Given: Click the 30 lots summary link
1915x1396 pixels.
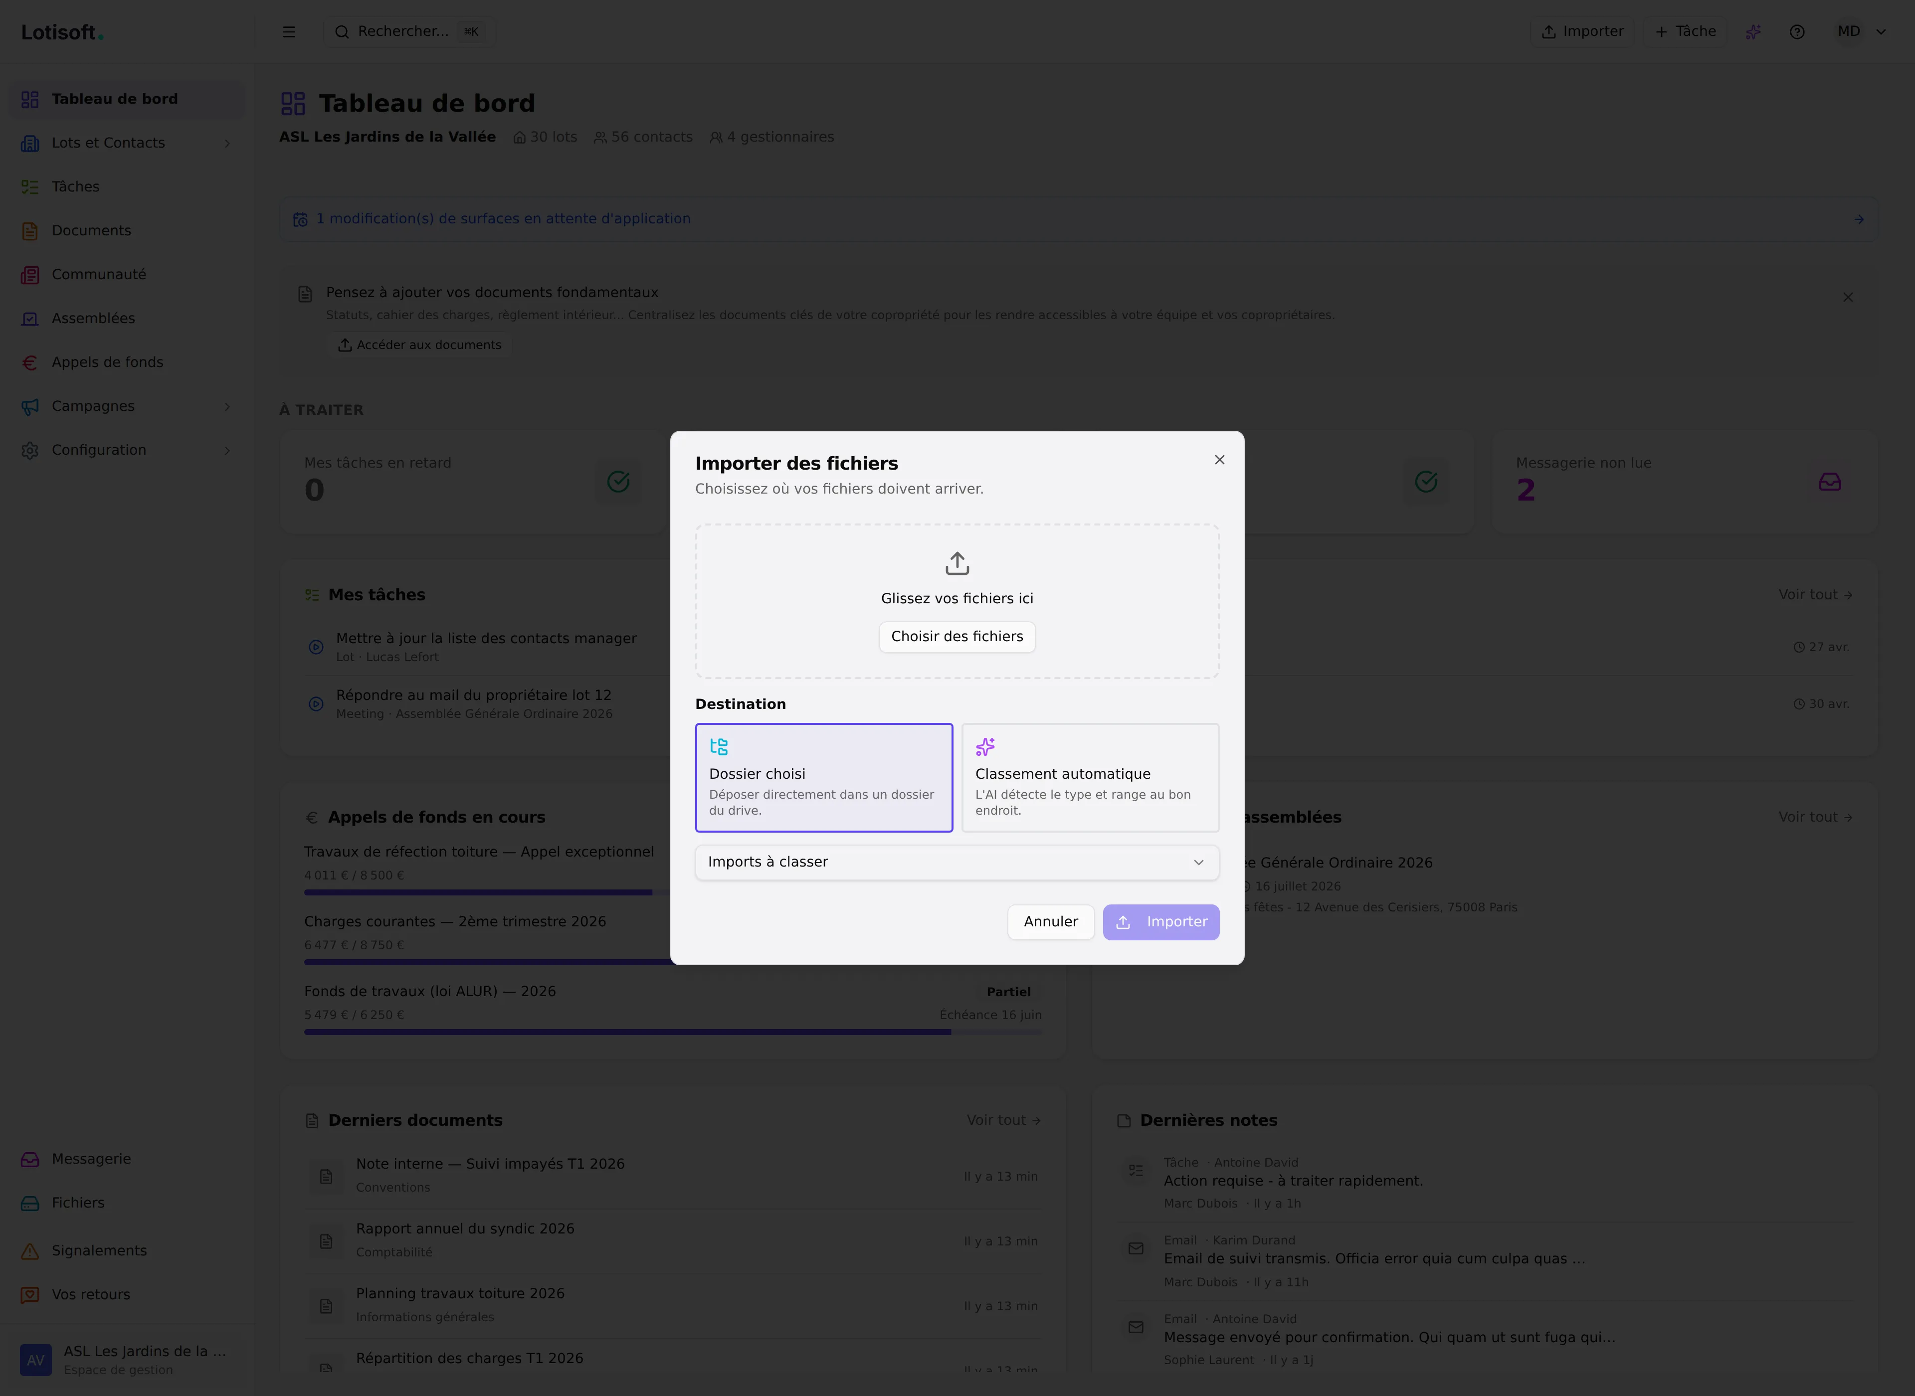Looking at the screenshot, I should click(545, 137).
